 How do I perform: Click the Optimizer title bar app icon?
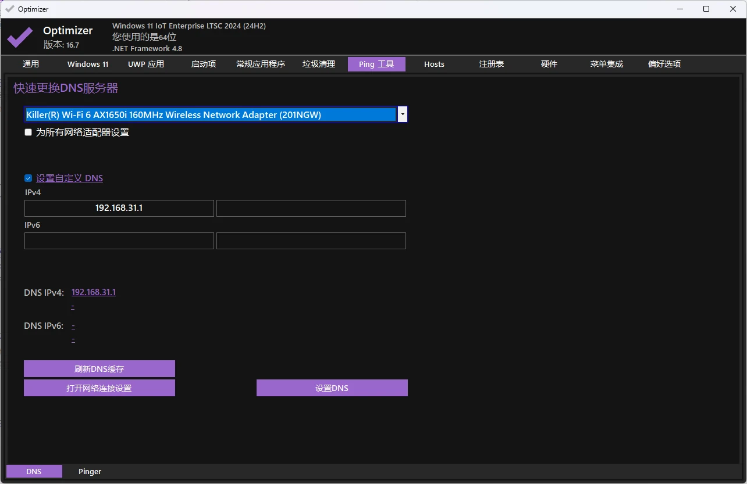[9, 9]
